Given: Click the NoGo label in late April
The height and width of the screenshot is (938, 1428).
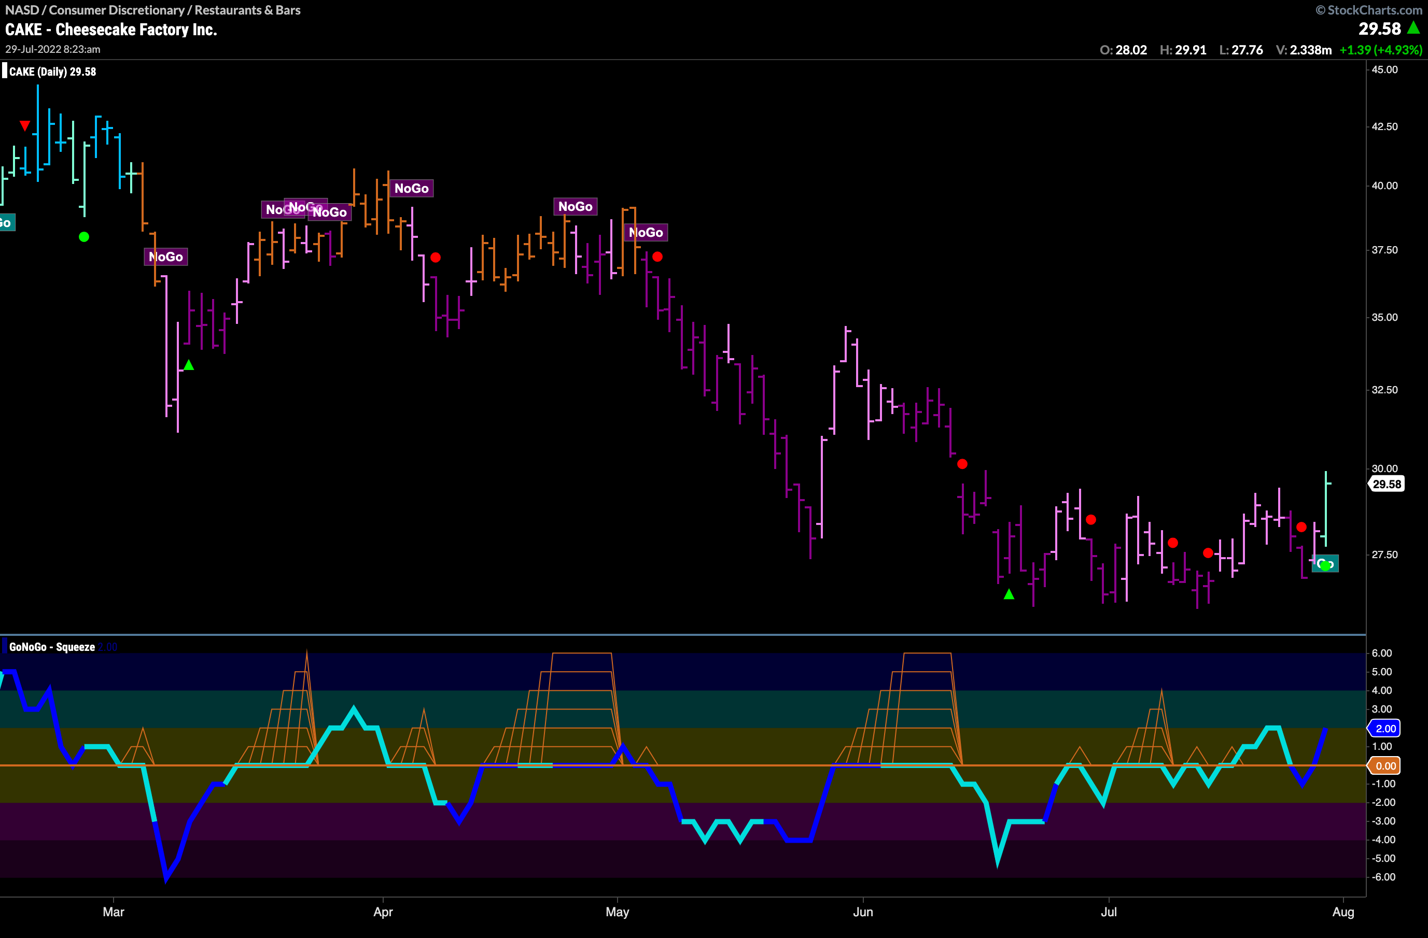Looking at the screenshot, I should (576, 206).
